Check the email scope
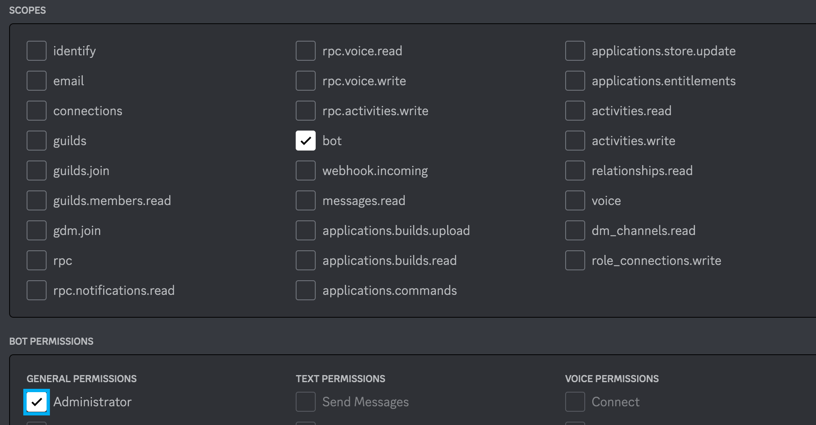This screenshot has width=816, height=425. click(x=37, y=81)
